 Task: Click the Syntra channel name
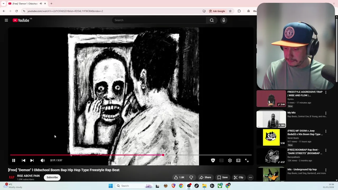290,99
